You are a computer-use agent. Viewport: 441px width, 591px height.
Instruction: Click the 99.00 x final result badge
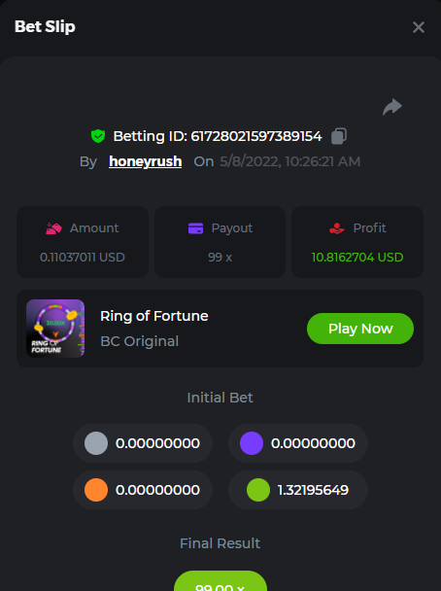220,581
